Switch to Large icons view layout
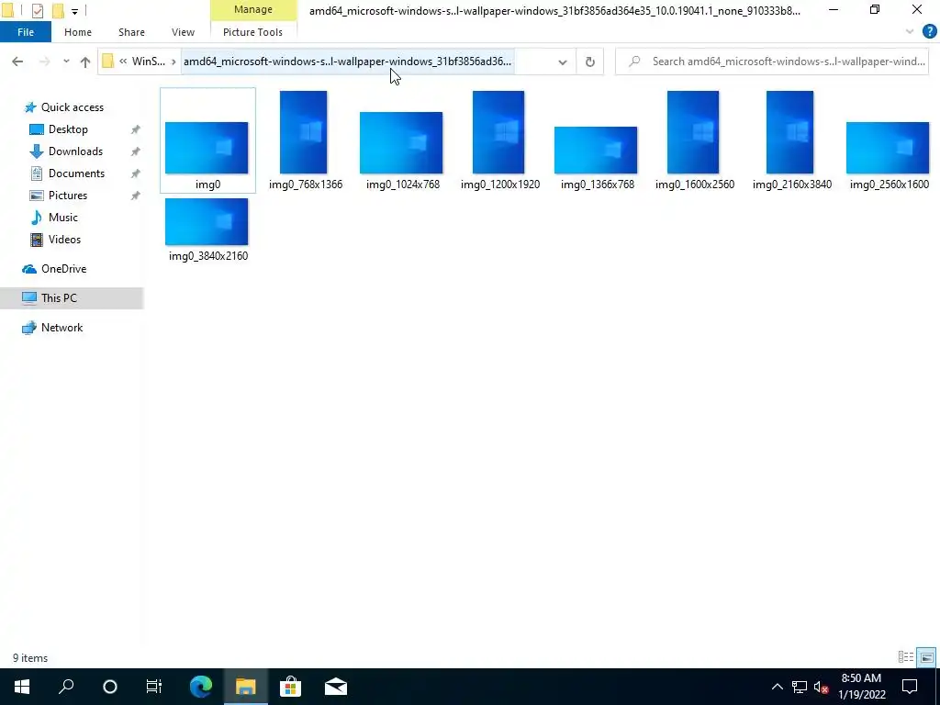The height and width of the screenshot is (705, 940). [926, 657]
